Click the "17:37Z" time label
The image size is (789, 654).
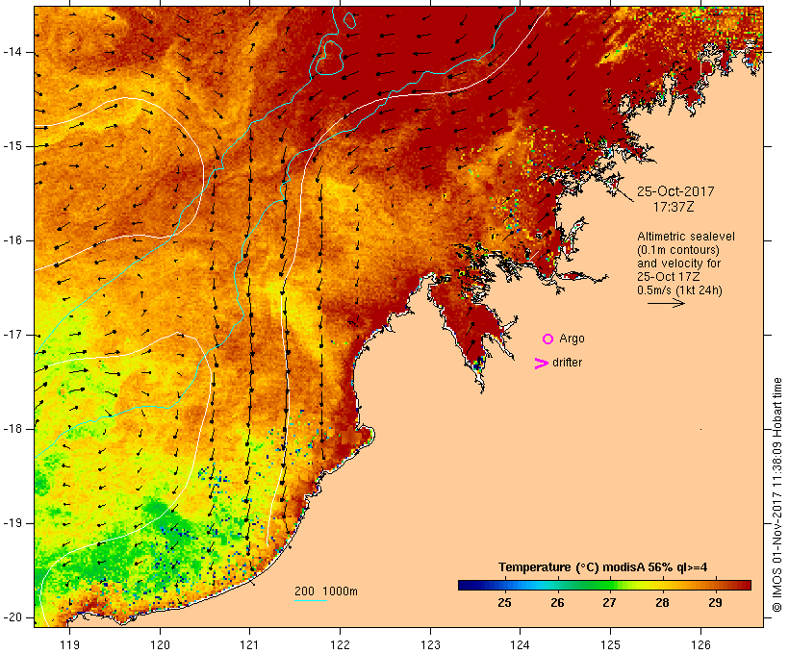674,207
